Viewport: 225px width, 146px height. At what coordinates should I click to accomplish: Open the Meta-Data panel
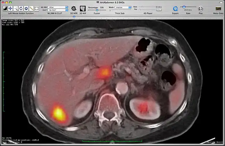click(219, 9)
